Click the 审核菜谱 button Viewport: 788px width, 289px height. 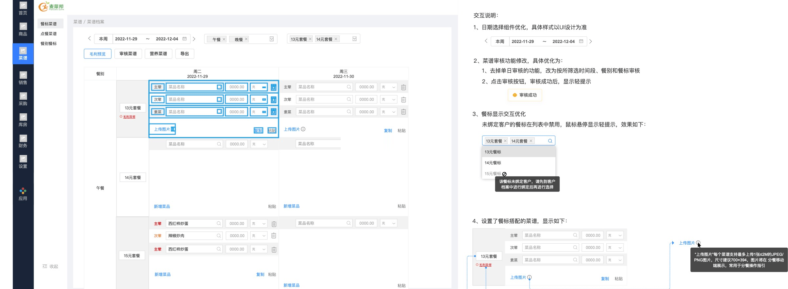pyautogui.click(x=128, y=54)
